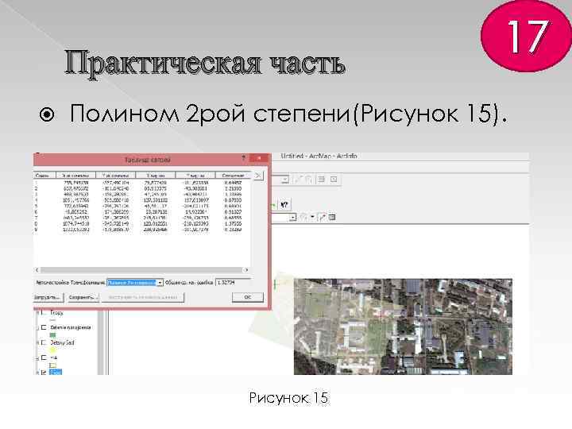Uncheck the highlighted bottom layer checkbox
Viewport: 572px width, 429px height.
tap(44, 372)
